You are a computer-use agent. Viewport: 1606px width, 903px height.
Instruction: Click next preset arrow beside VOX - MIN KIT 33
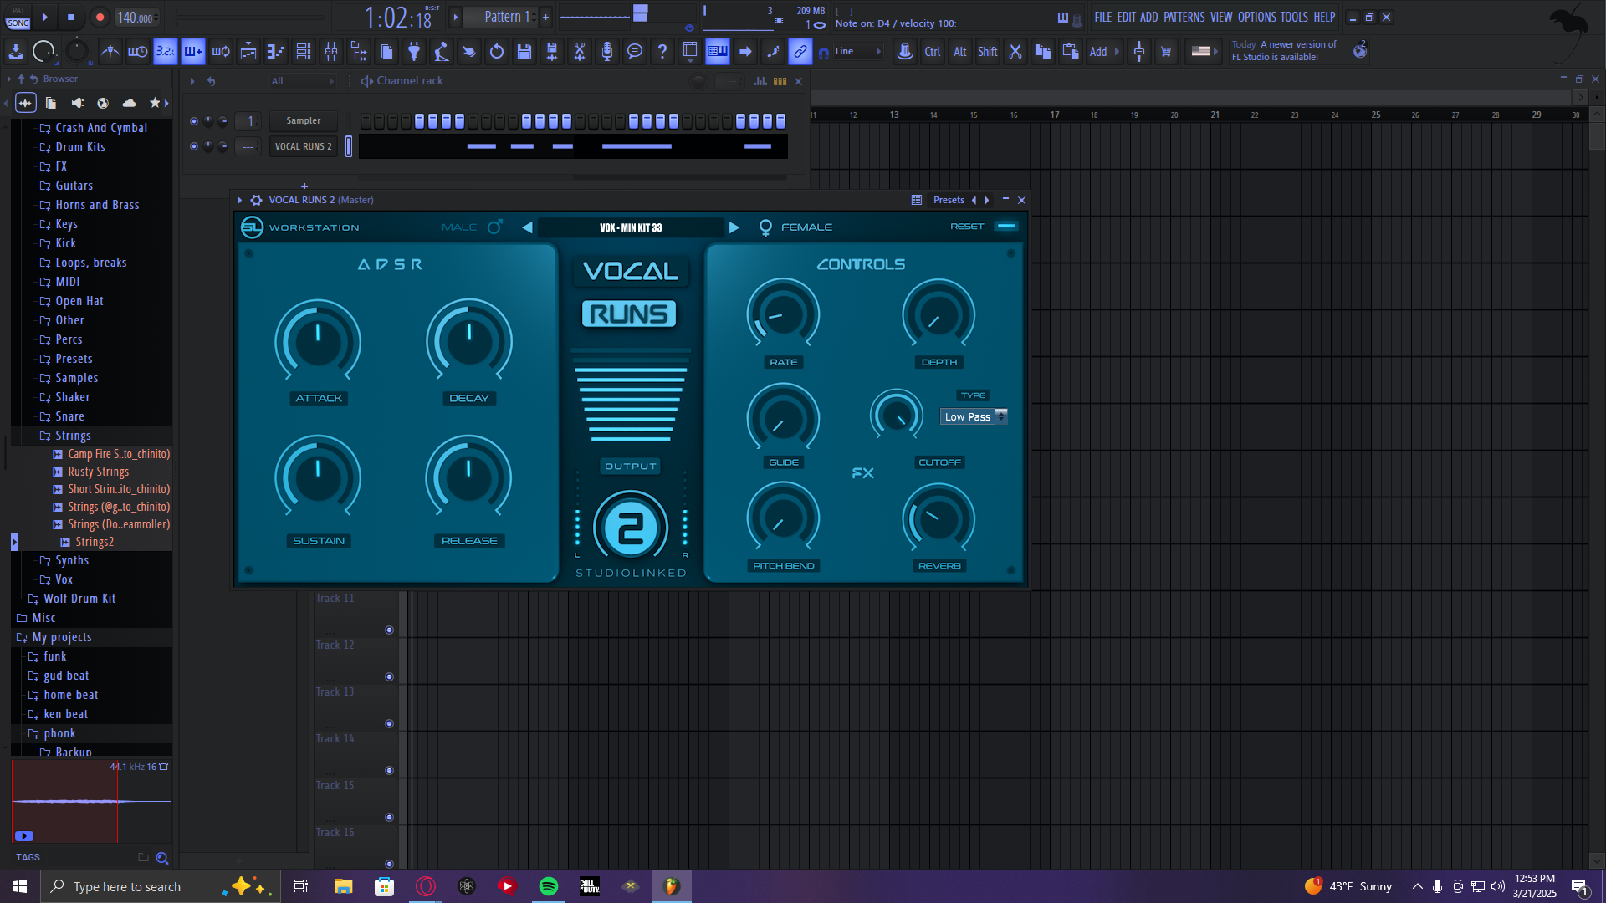coord(734,227)
